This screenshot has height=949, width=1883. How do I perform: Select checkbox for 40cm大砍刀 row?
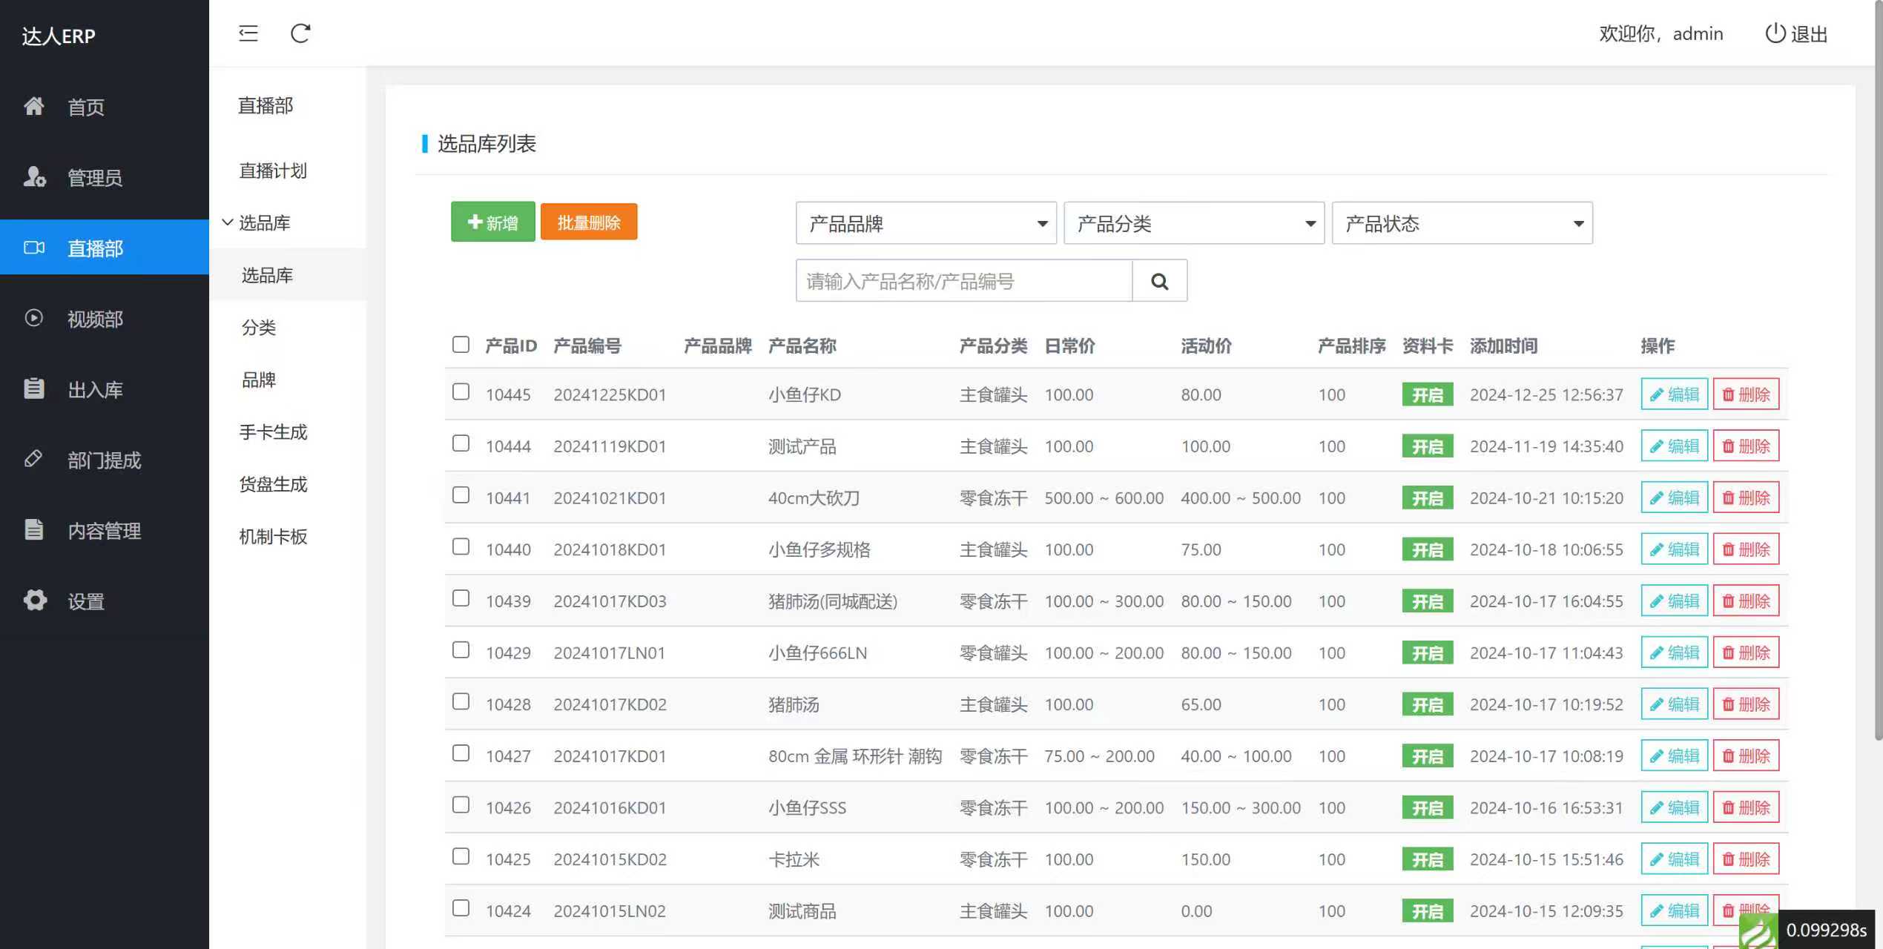(461, 495)
